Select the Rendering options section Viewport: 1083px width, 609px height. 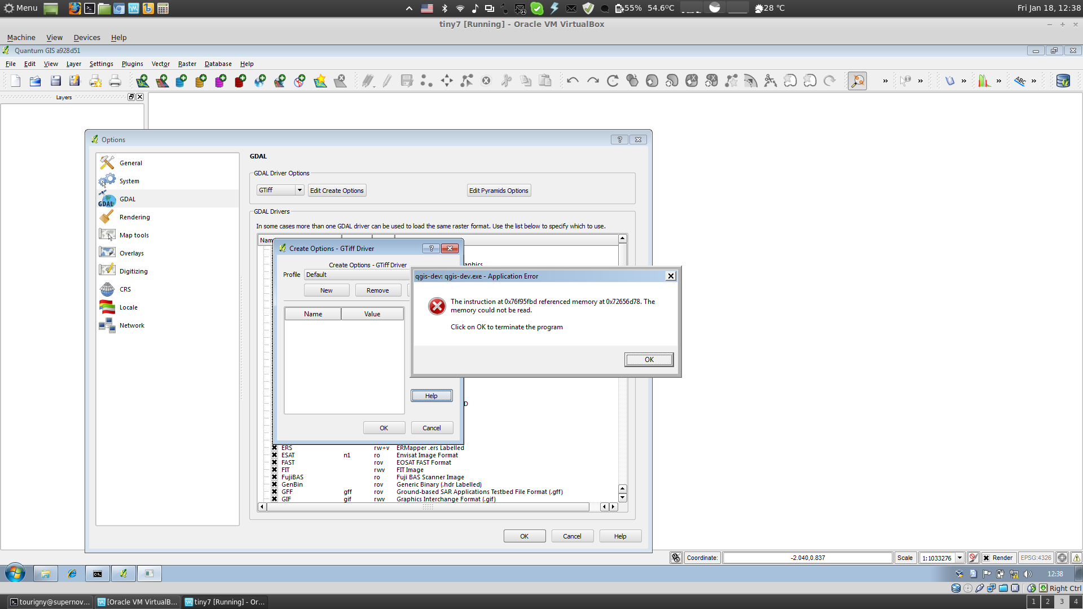tap(134, 217)
